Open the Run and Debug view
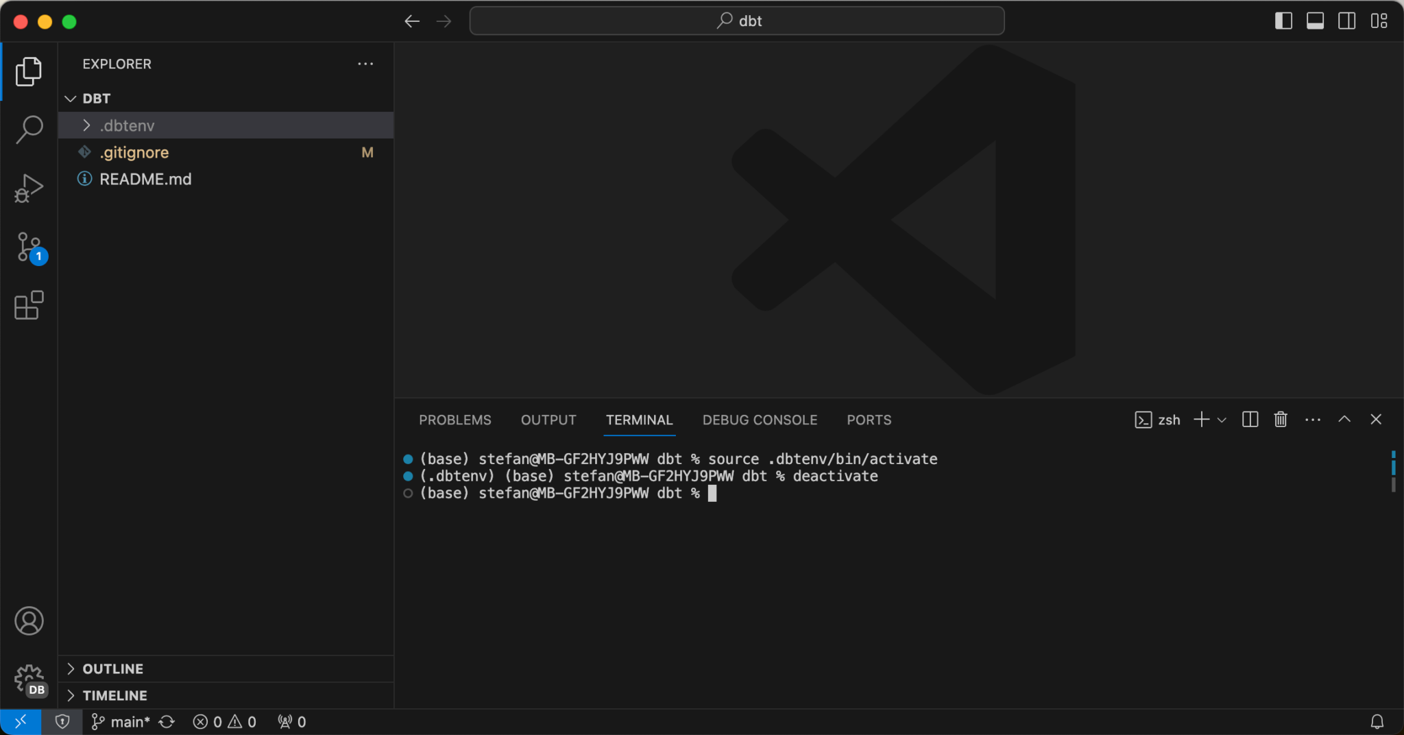The width and height of the screenshot is (1404, 735). click(29, 188)
